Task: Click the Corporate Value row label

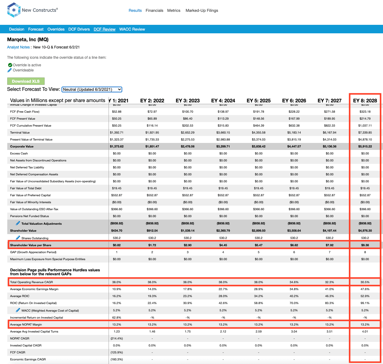Action: (x=22, y=146)
